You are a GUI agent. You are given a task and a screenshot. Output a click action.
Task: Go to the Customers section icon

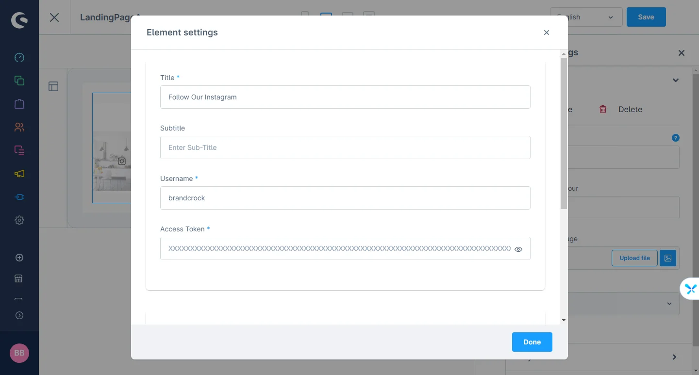pyautogui.click(x=19, y=127)
